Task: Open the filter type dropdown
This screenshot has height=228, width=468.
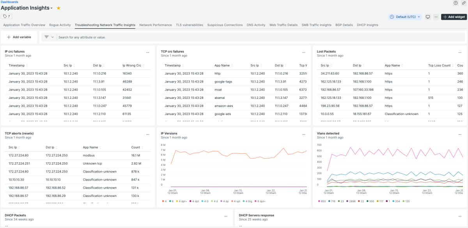Action: tap(49, 37)
